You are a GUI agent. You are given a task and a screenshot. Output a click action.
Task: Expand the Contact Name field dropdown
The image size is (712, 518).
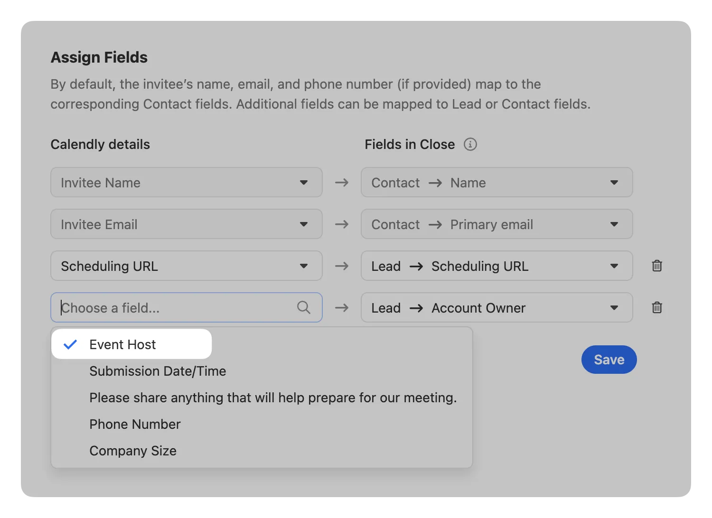[x=497, y=182]
